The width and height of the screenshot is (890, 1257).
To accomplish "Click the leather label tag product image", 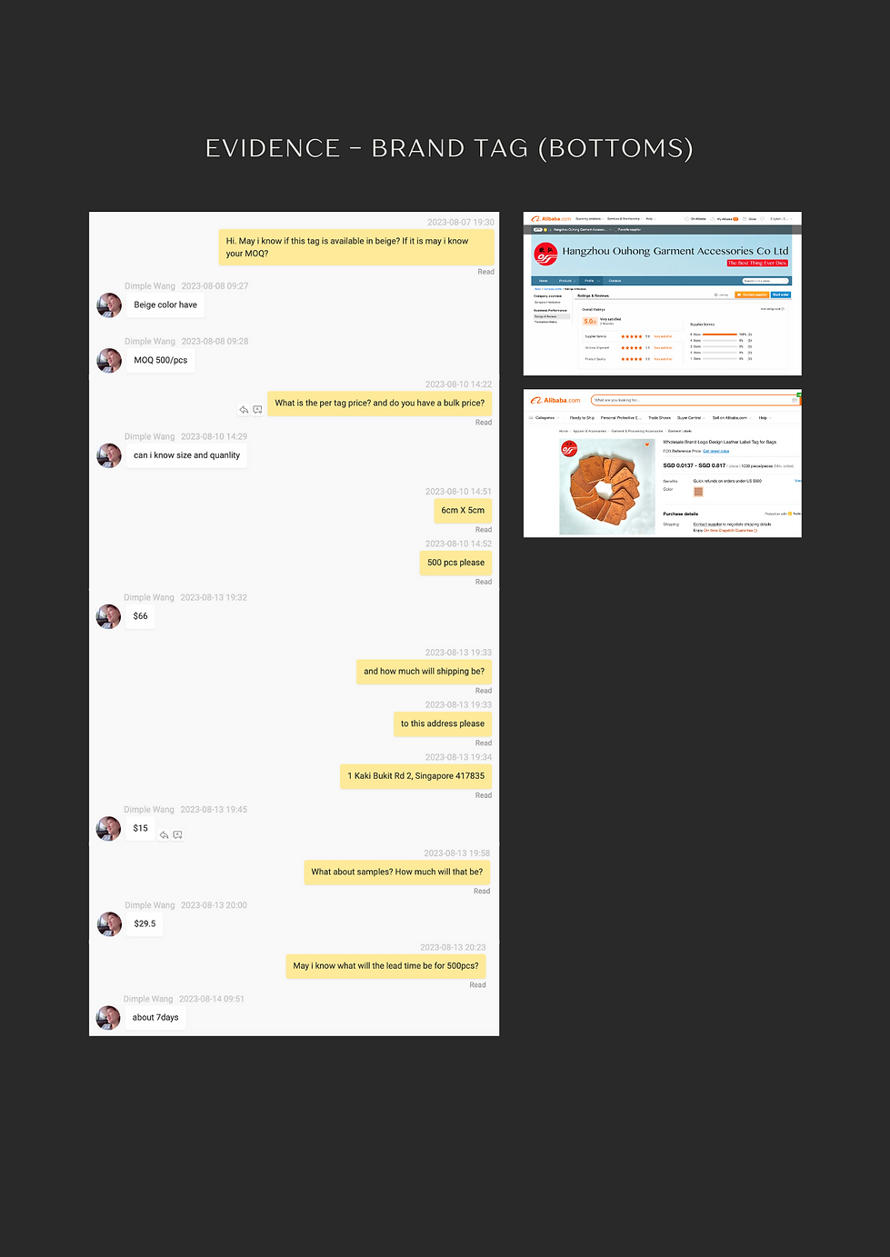I will [606, 487].
